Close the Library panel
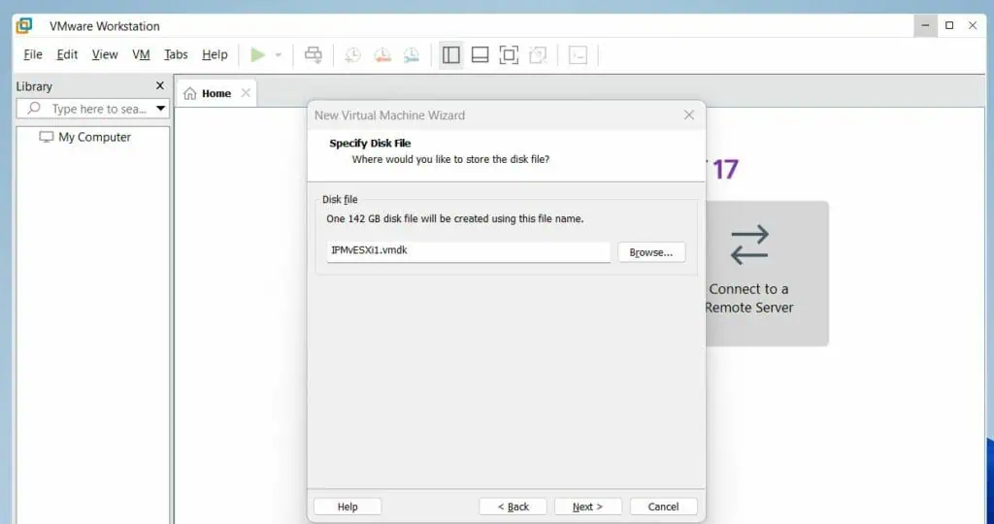This screenshot has height=524, width=994. 160,85
